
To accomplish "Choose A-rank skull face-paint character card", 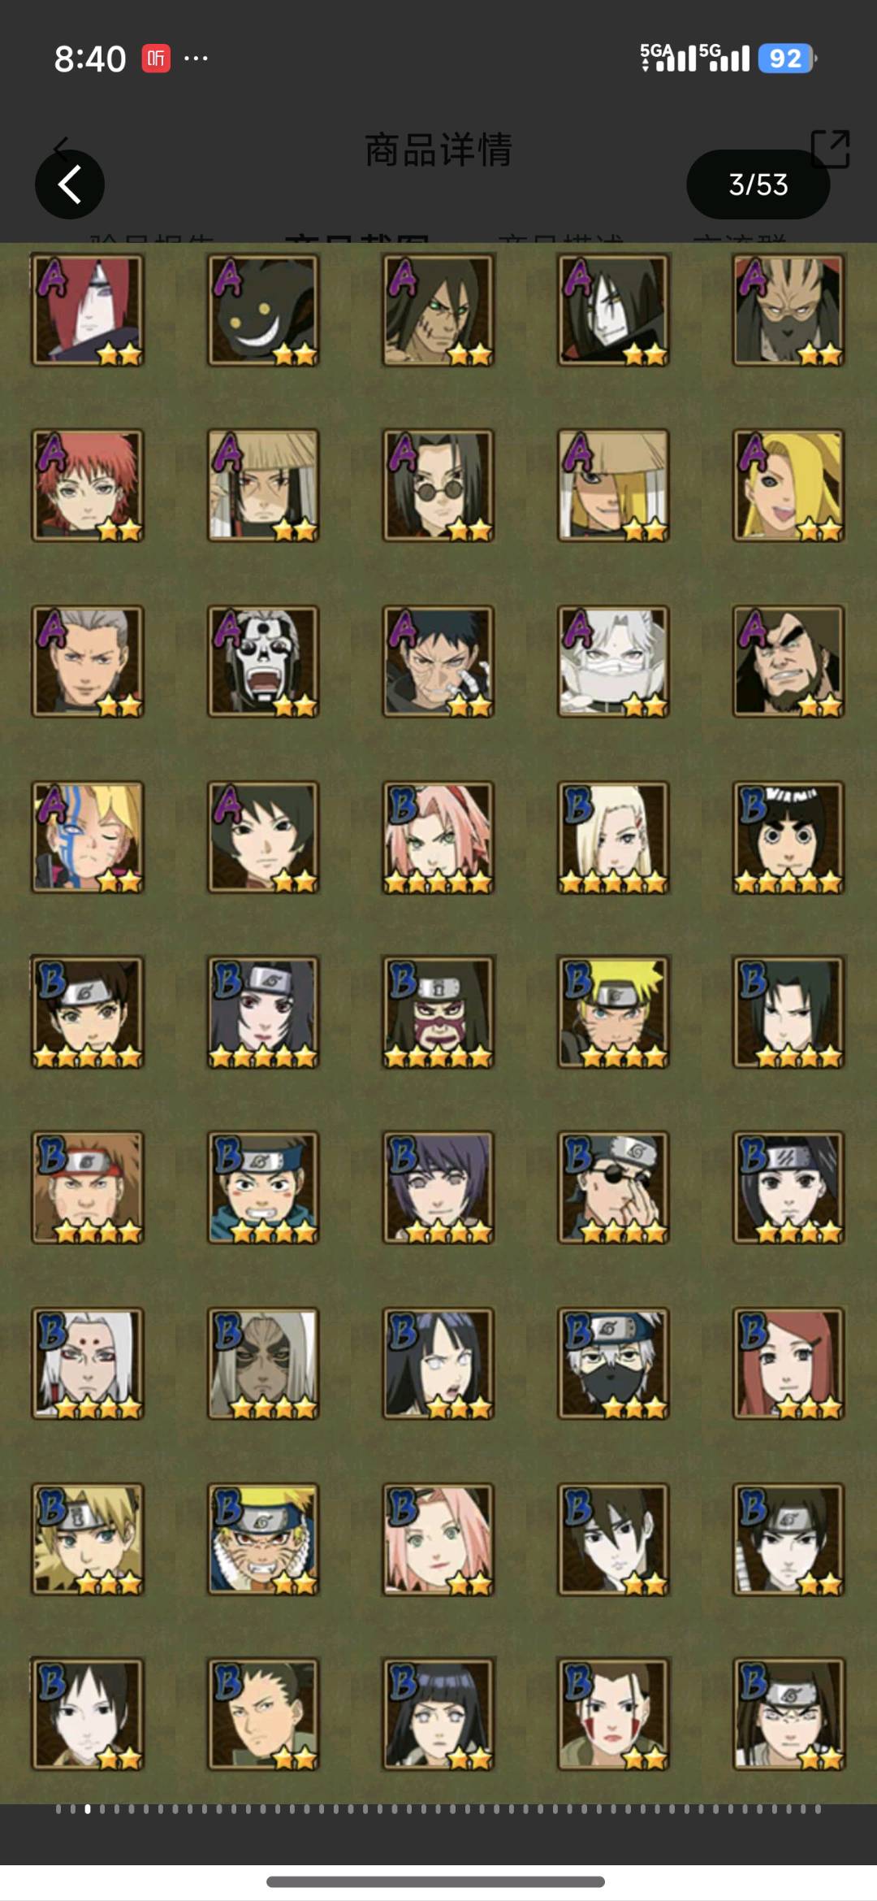I will [x=263, y=661].
